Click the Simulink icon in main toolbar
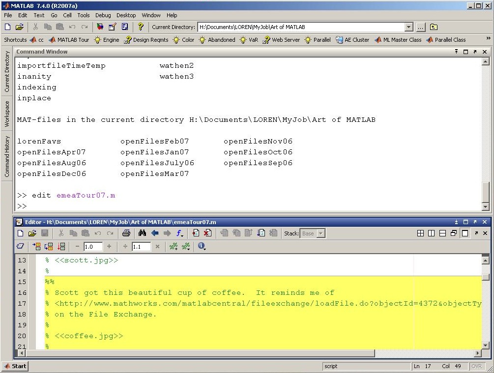 [x=100, y=27]
